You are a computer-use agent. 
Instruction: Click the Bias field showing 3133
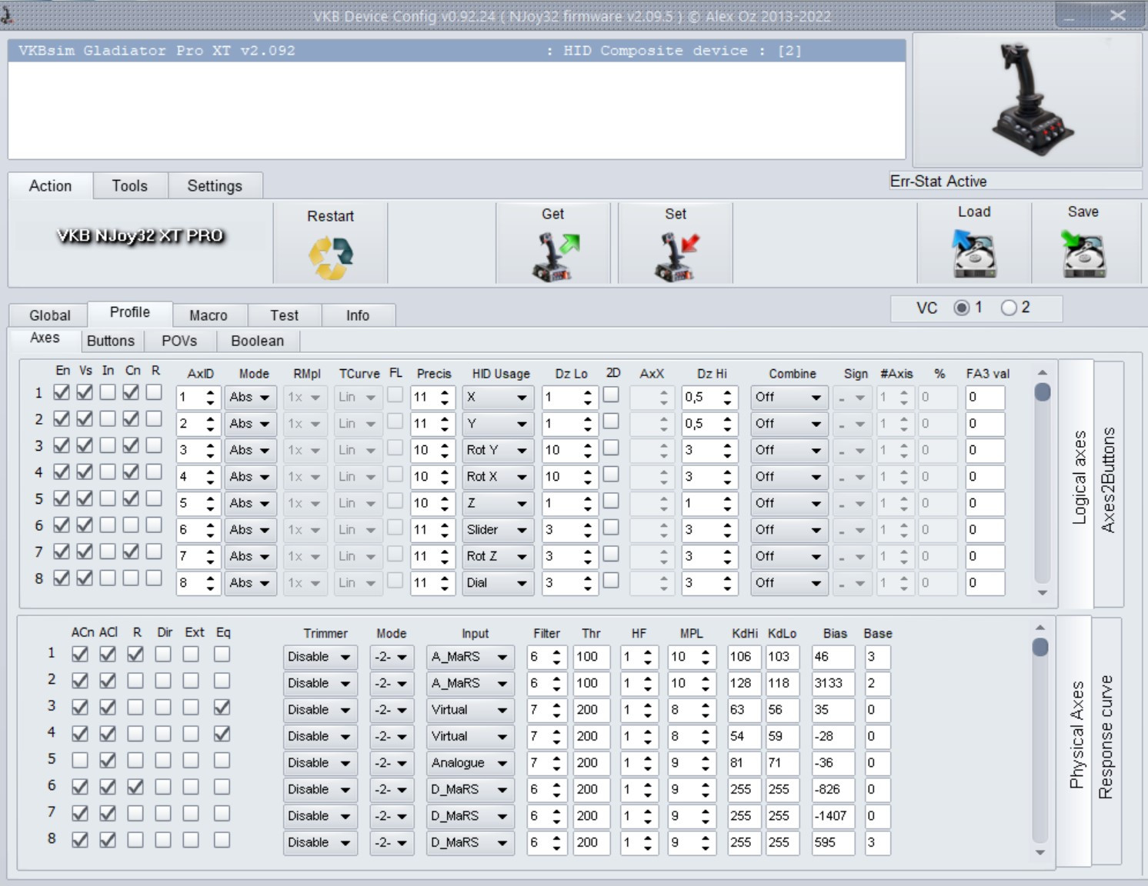pos(832,683)
